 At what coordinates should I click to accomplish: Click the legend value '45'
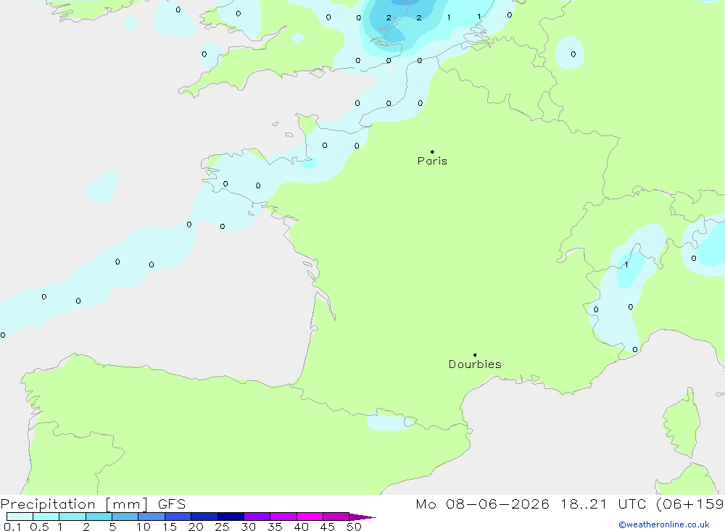pyautogui.click(x=328, y=527)
